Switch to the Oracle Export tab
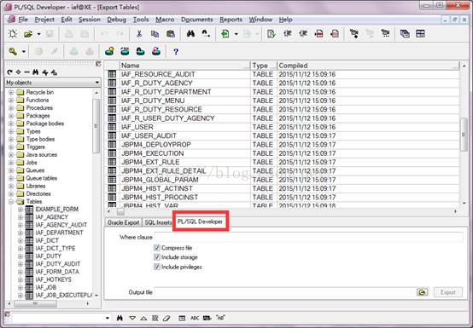The width and height of the screenshot is (473, 328). [x=124, y=222]
